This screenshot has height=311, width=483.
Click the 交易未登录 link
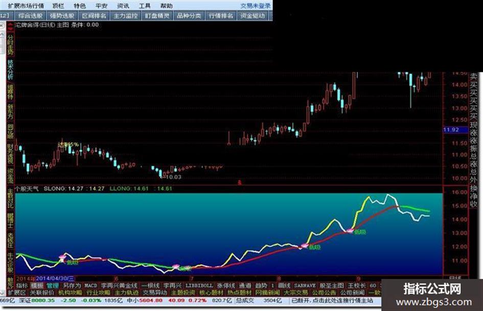[x=255, y=6]
